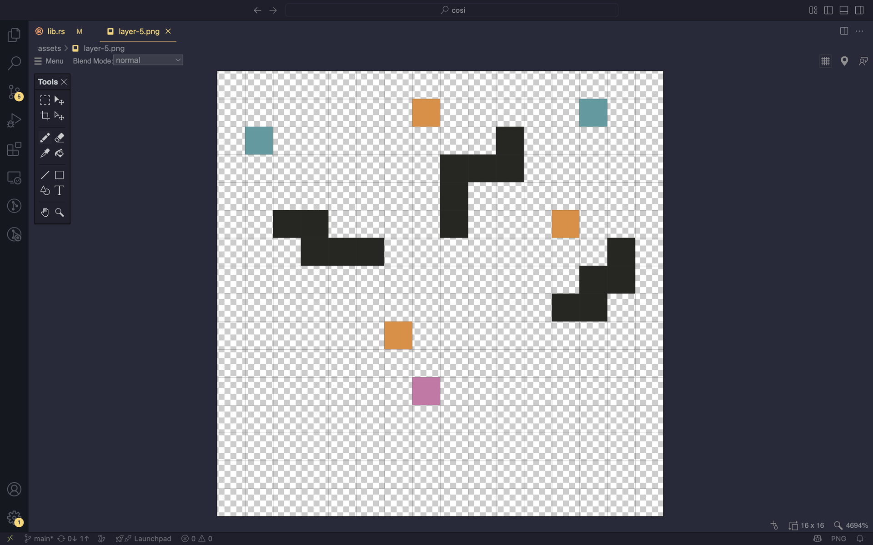873x545 pixels.
Task: Toggle the primary side bar layout
Action: tap(828, 10)
